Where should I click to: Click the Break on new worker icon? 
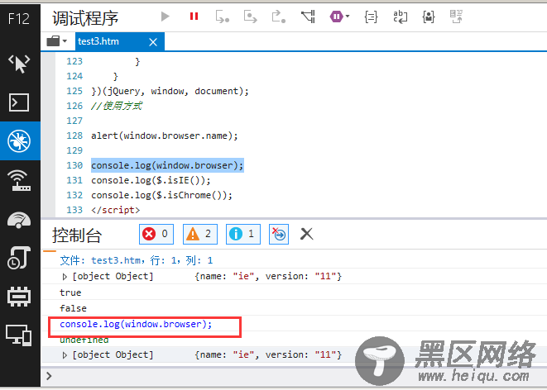308,17
